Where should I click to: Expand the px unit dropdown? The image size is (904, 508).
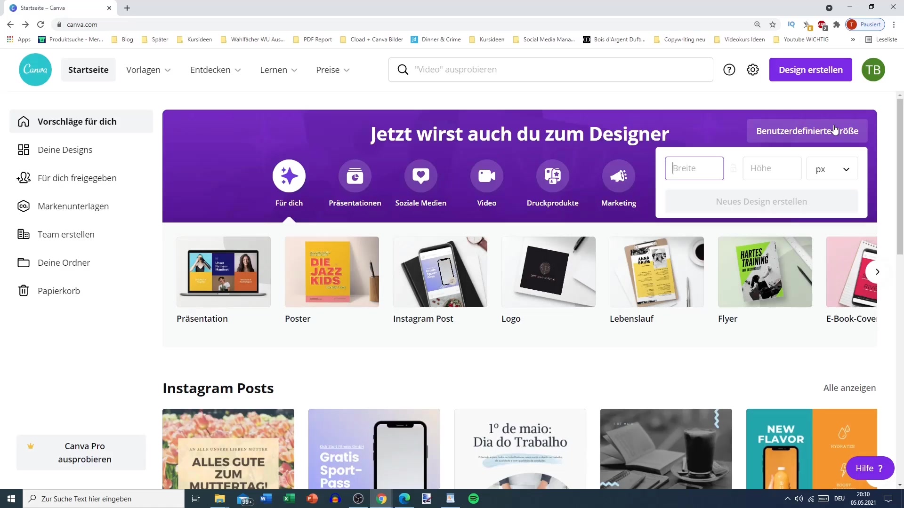click(x=832, y=169)
